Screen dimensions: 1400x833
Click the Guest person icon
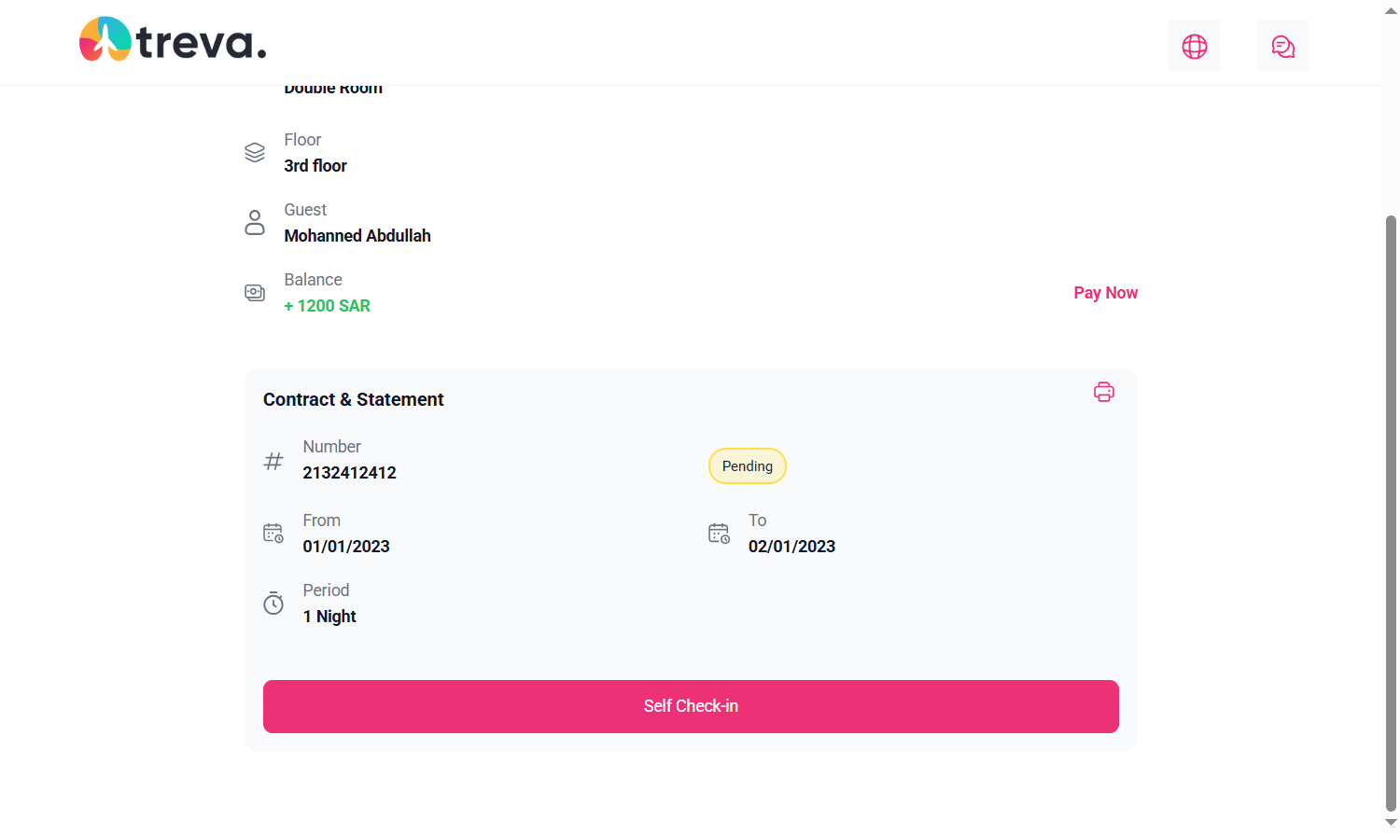[x=255, y=222]
